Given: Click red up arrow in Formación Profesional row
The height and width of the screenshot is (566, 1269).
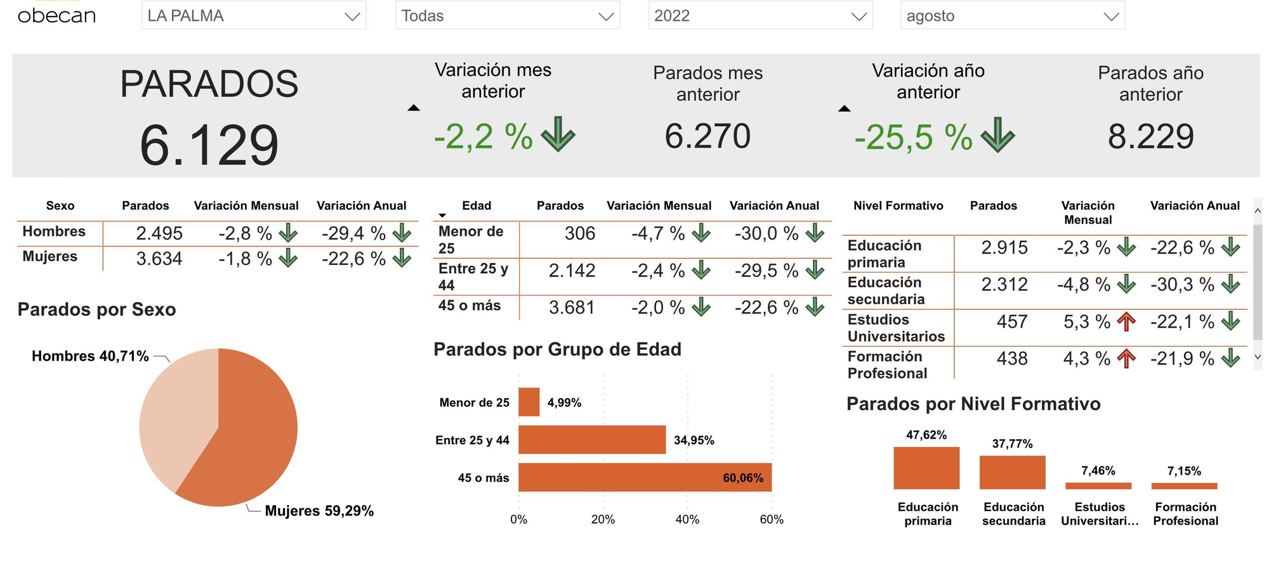Looking at the screenshot, I should coord(1126,359).
